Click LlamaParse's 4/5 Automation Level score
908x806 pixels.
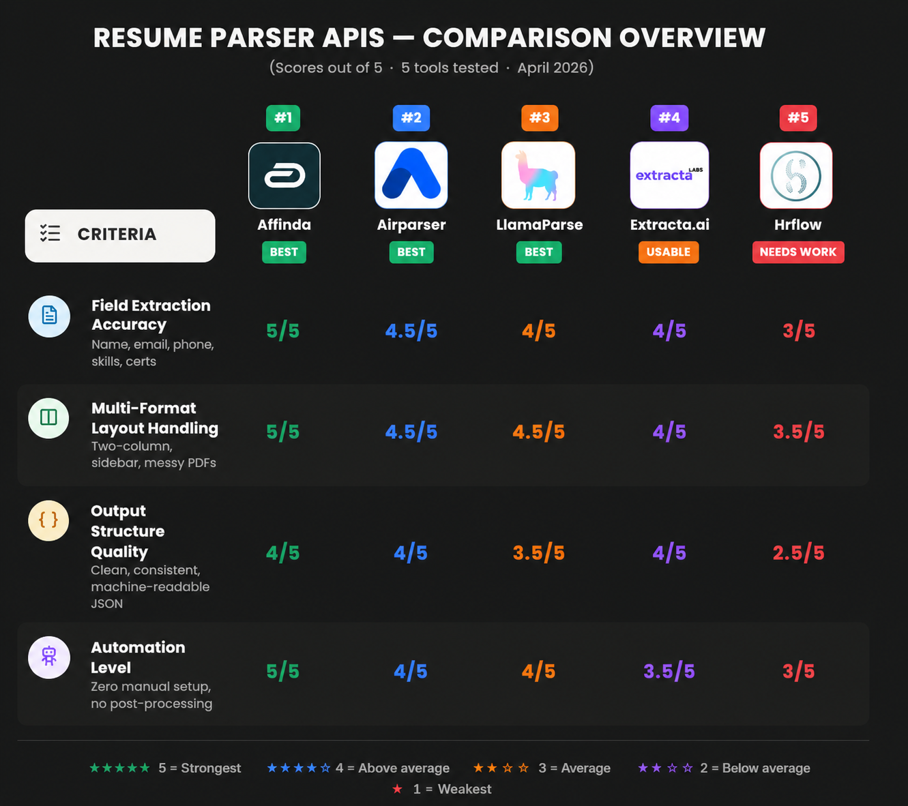(x=539, y=672)
